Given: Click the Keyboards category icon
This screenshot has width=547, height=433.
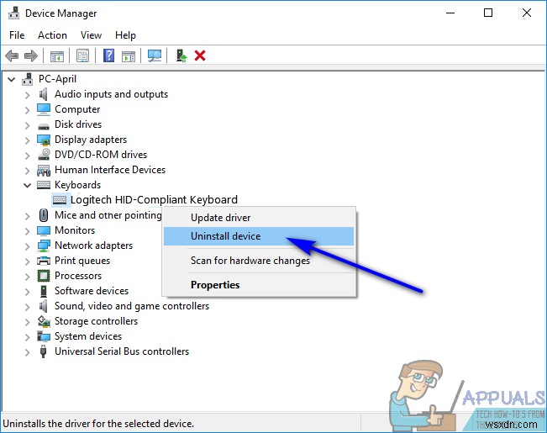Looking at the screenshot, I should (x=44, y=185).
